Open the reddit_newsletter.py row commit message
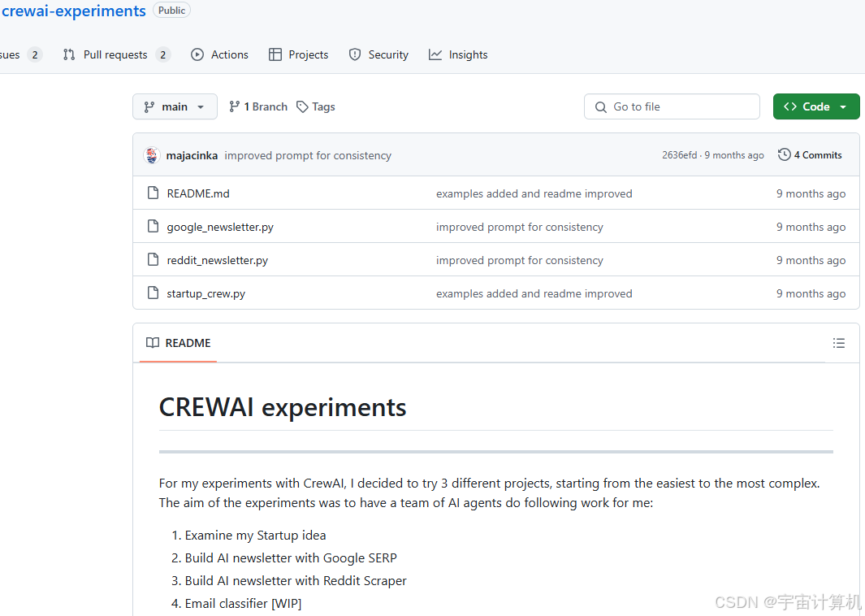The width and height of the screenshot is (865, 616). 520,260
